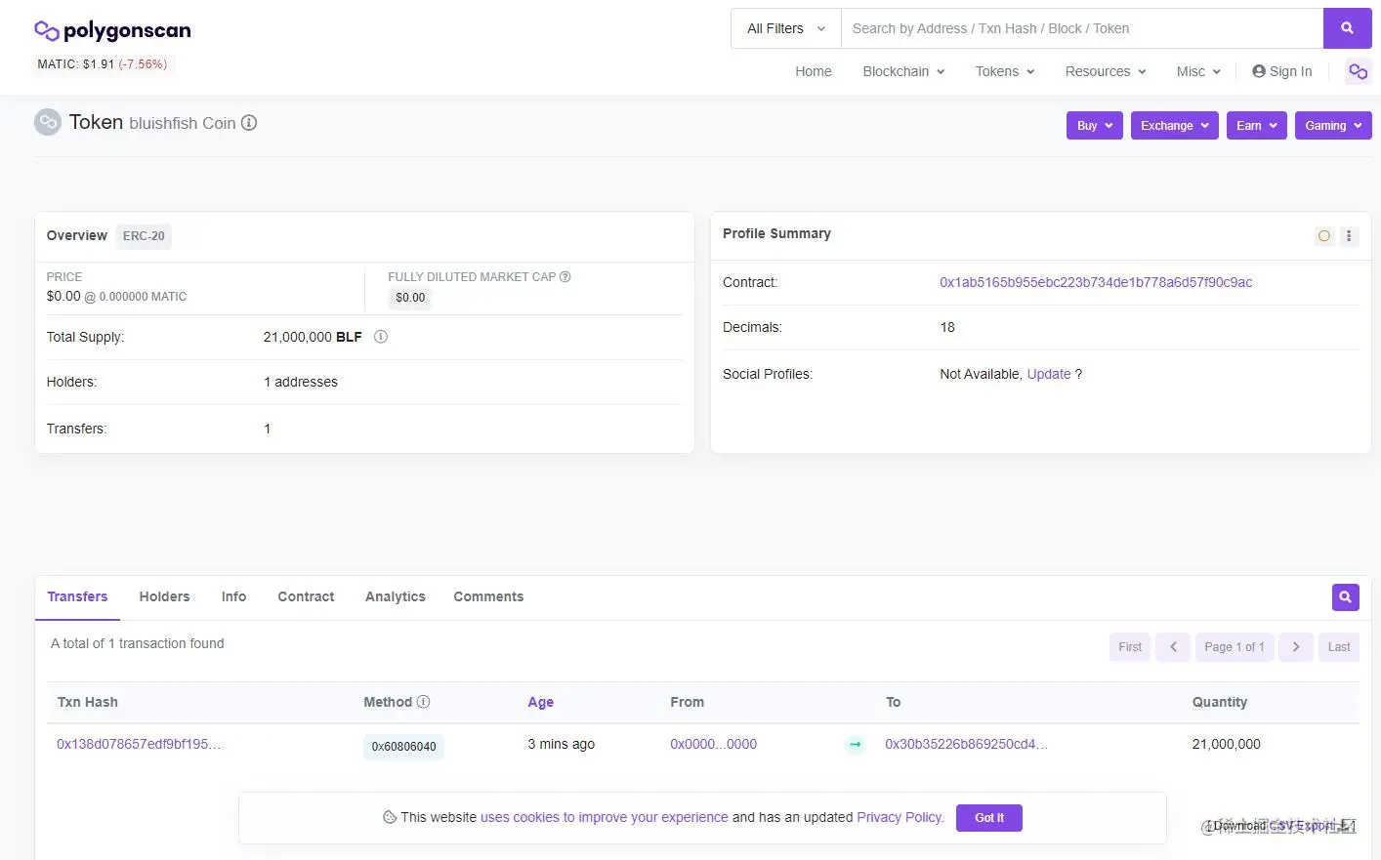Open the contract address link 0x1ab5165b...
This screenshot has height=860, width=1381.
[1096, 282]
